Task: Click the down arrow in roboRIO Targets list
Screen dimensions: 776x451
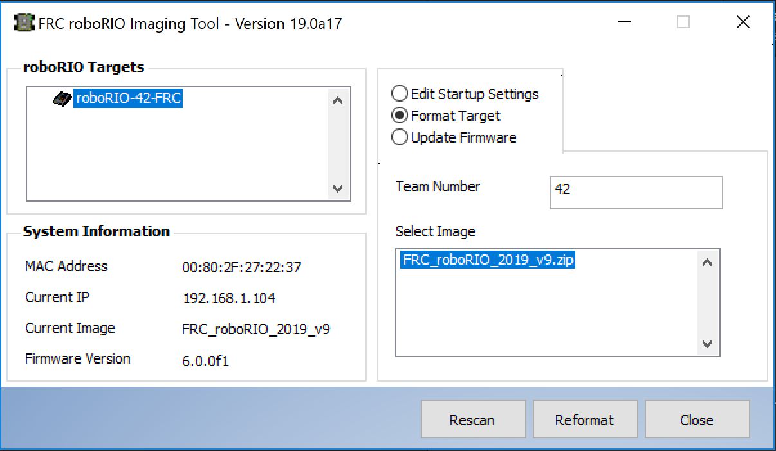Action: click(x=338, y=189)
